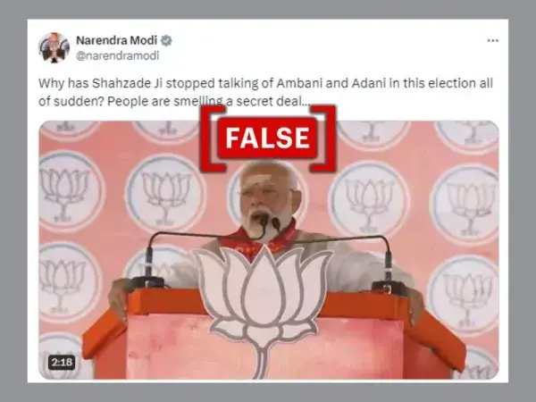Image resolution: width=536 pixels, height=402 pixels.
Task: Click the Narendra Modi display name
Action: click(116, 40)
